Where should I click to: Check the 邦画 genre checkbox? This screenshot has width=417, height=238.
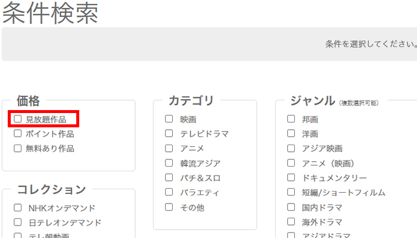[291, 119]
